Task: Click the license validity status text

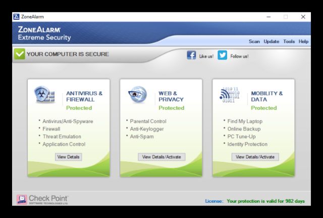Action: click(265, 201)
